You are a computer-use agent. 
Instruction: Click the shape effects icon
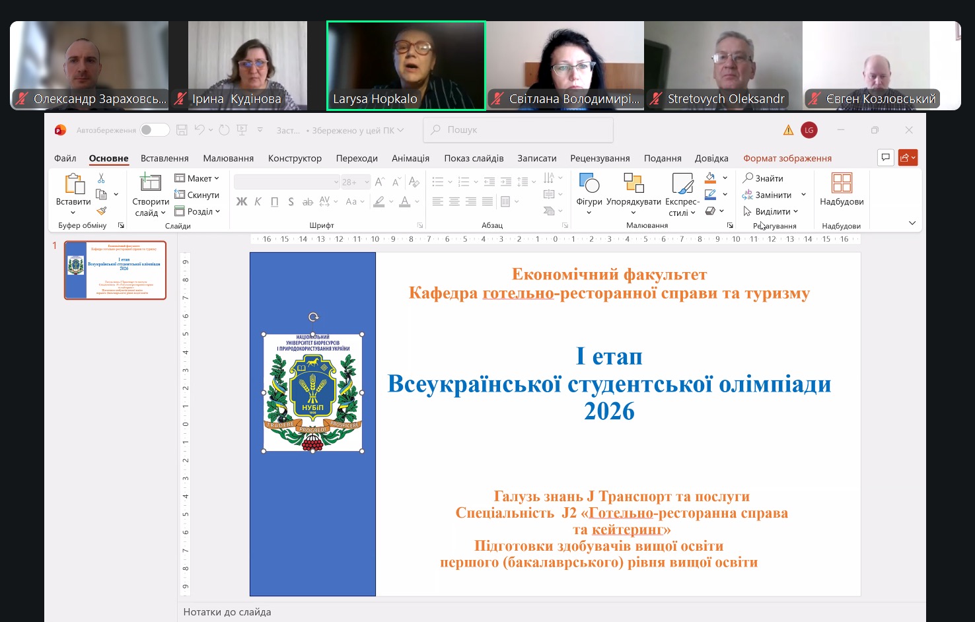tap(711, 211)
